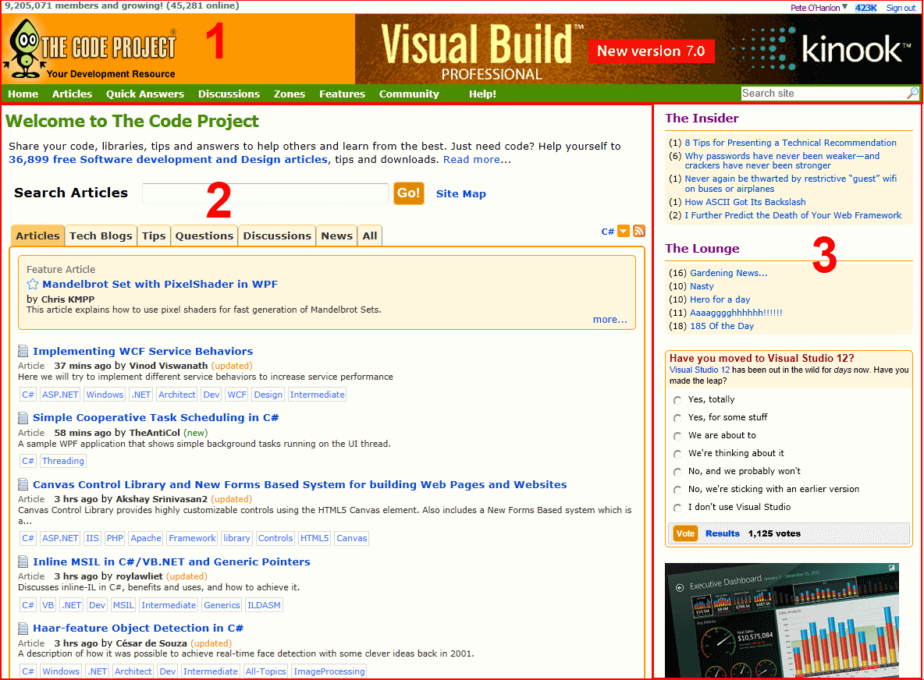Click the document icon beside Canvas Control Library
This screenshot has width=924, height=680.
click(x=23, y=484)
